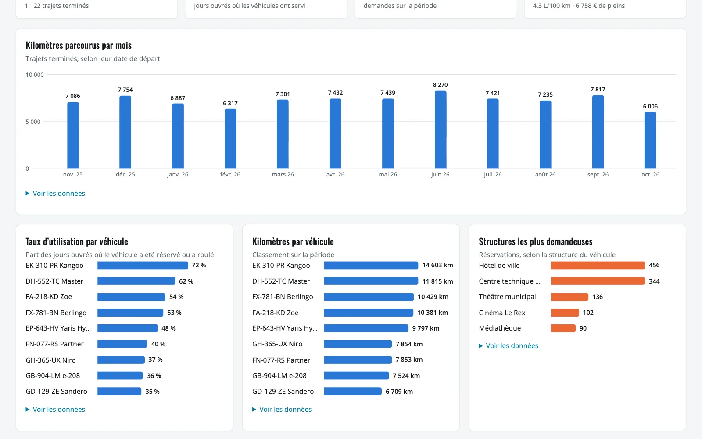Click the févr. 26 bar in the monthly chart
702x439 pixels.
pos(230,139)
